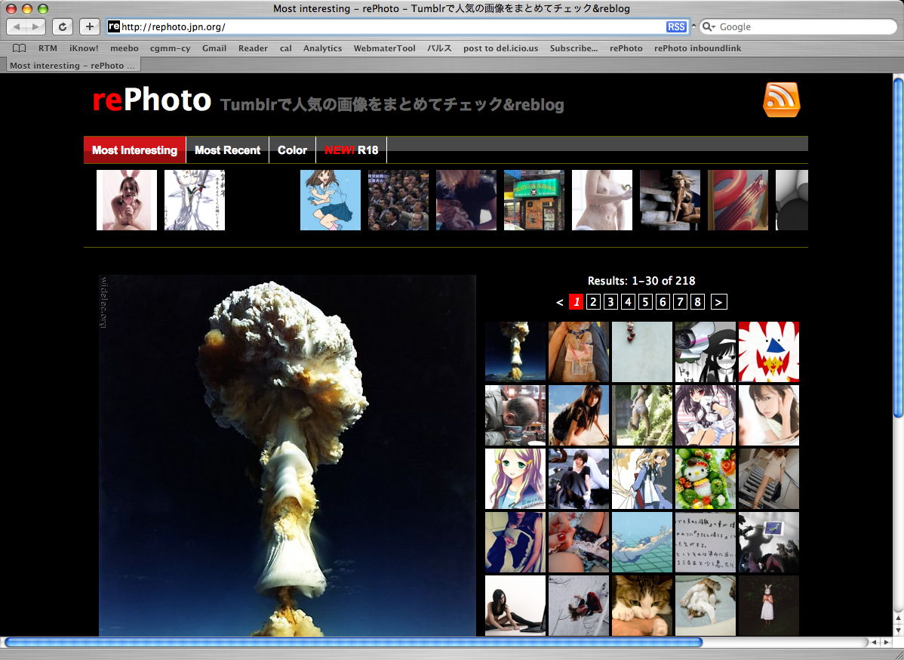Viewport: 904px width, 660px height.
Task: Open the Google search magnifier dropdown
Action: tap(709, 26)
